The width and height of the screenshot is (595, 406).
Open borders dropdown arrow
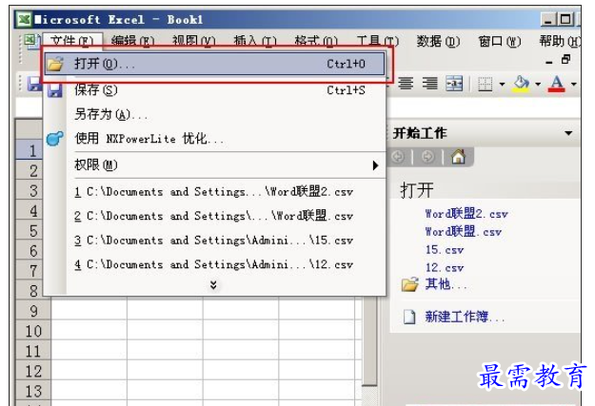pos(502,84)
